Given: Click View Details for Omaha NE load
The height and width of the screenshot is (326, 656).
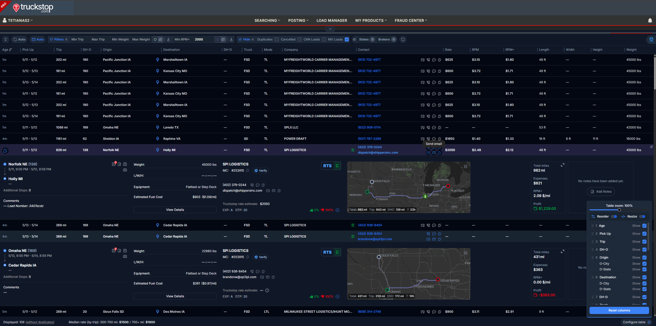Looking at the screenshot, I should click(x=175, y=296).
